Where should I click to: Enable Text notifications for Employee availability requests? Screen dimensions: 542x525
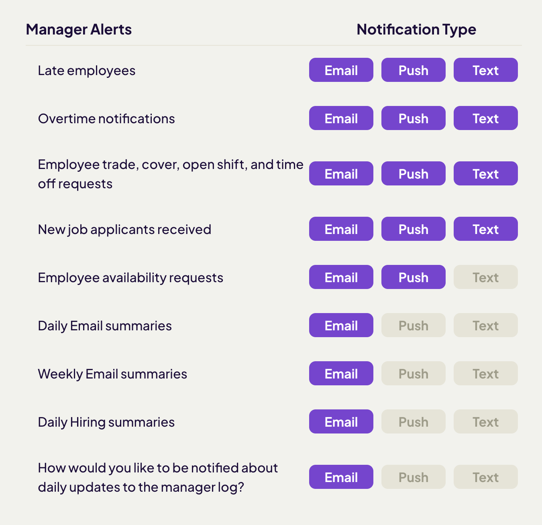click(x=485, y=277)
